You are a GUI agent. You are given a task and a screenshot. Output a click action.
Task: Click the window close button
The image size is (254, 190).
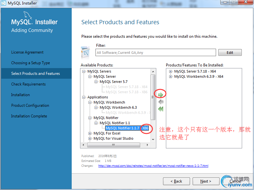click(x=246, y=2)
